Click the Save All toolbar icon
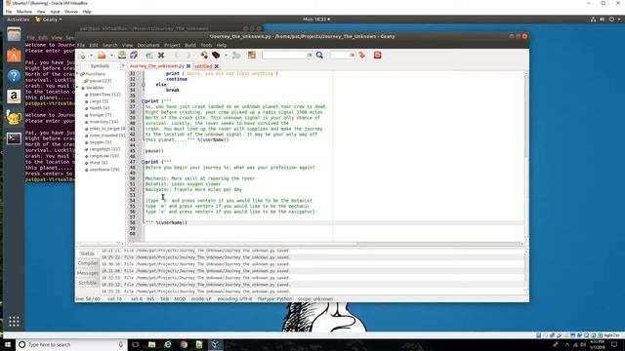Viewport: 625px width, 351px height. coord(134,55)
